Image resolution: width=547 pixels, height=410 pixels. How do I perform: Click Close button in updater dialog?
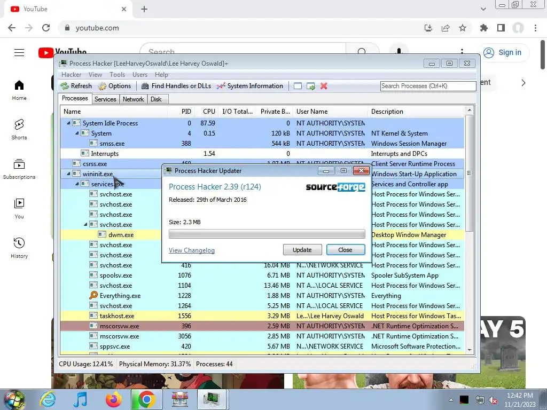(x=346, y=250)
